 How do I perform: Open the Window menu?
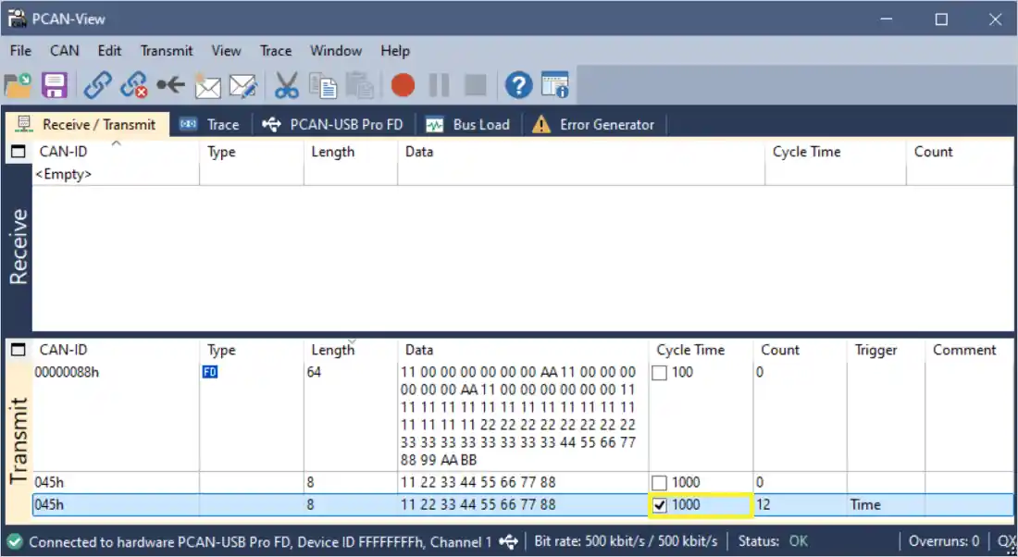click(336, 51)
